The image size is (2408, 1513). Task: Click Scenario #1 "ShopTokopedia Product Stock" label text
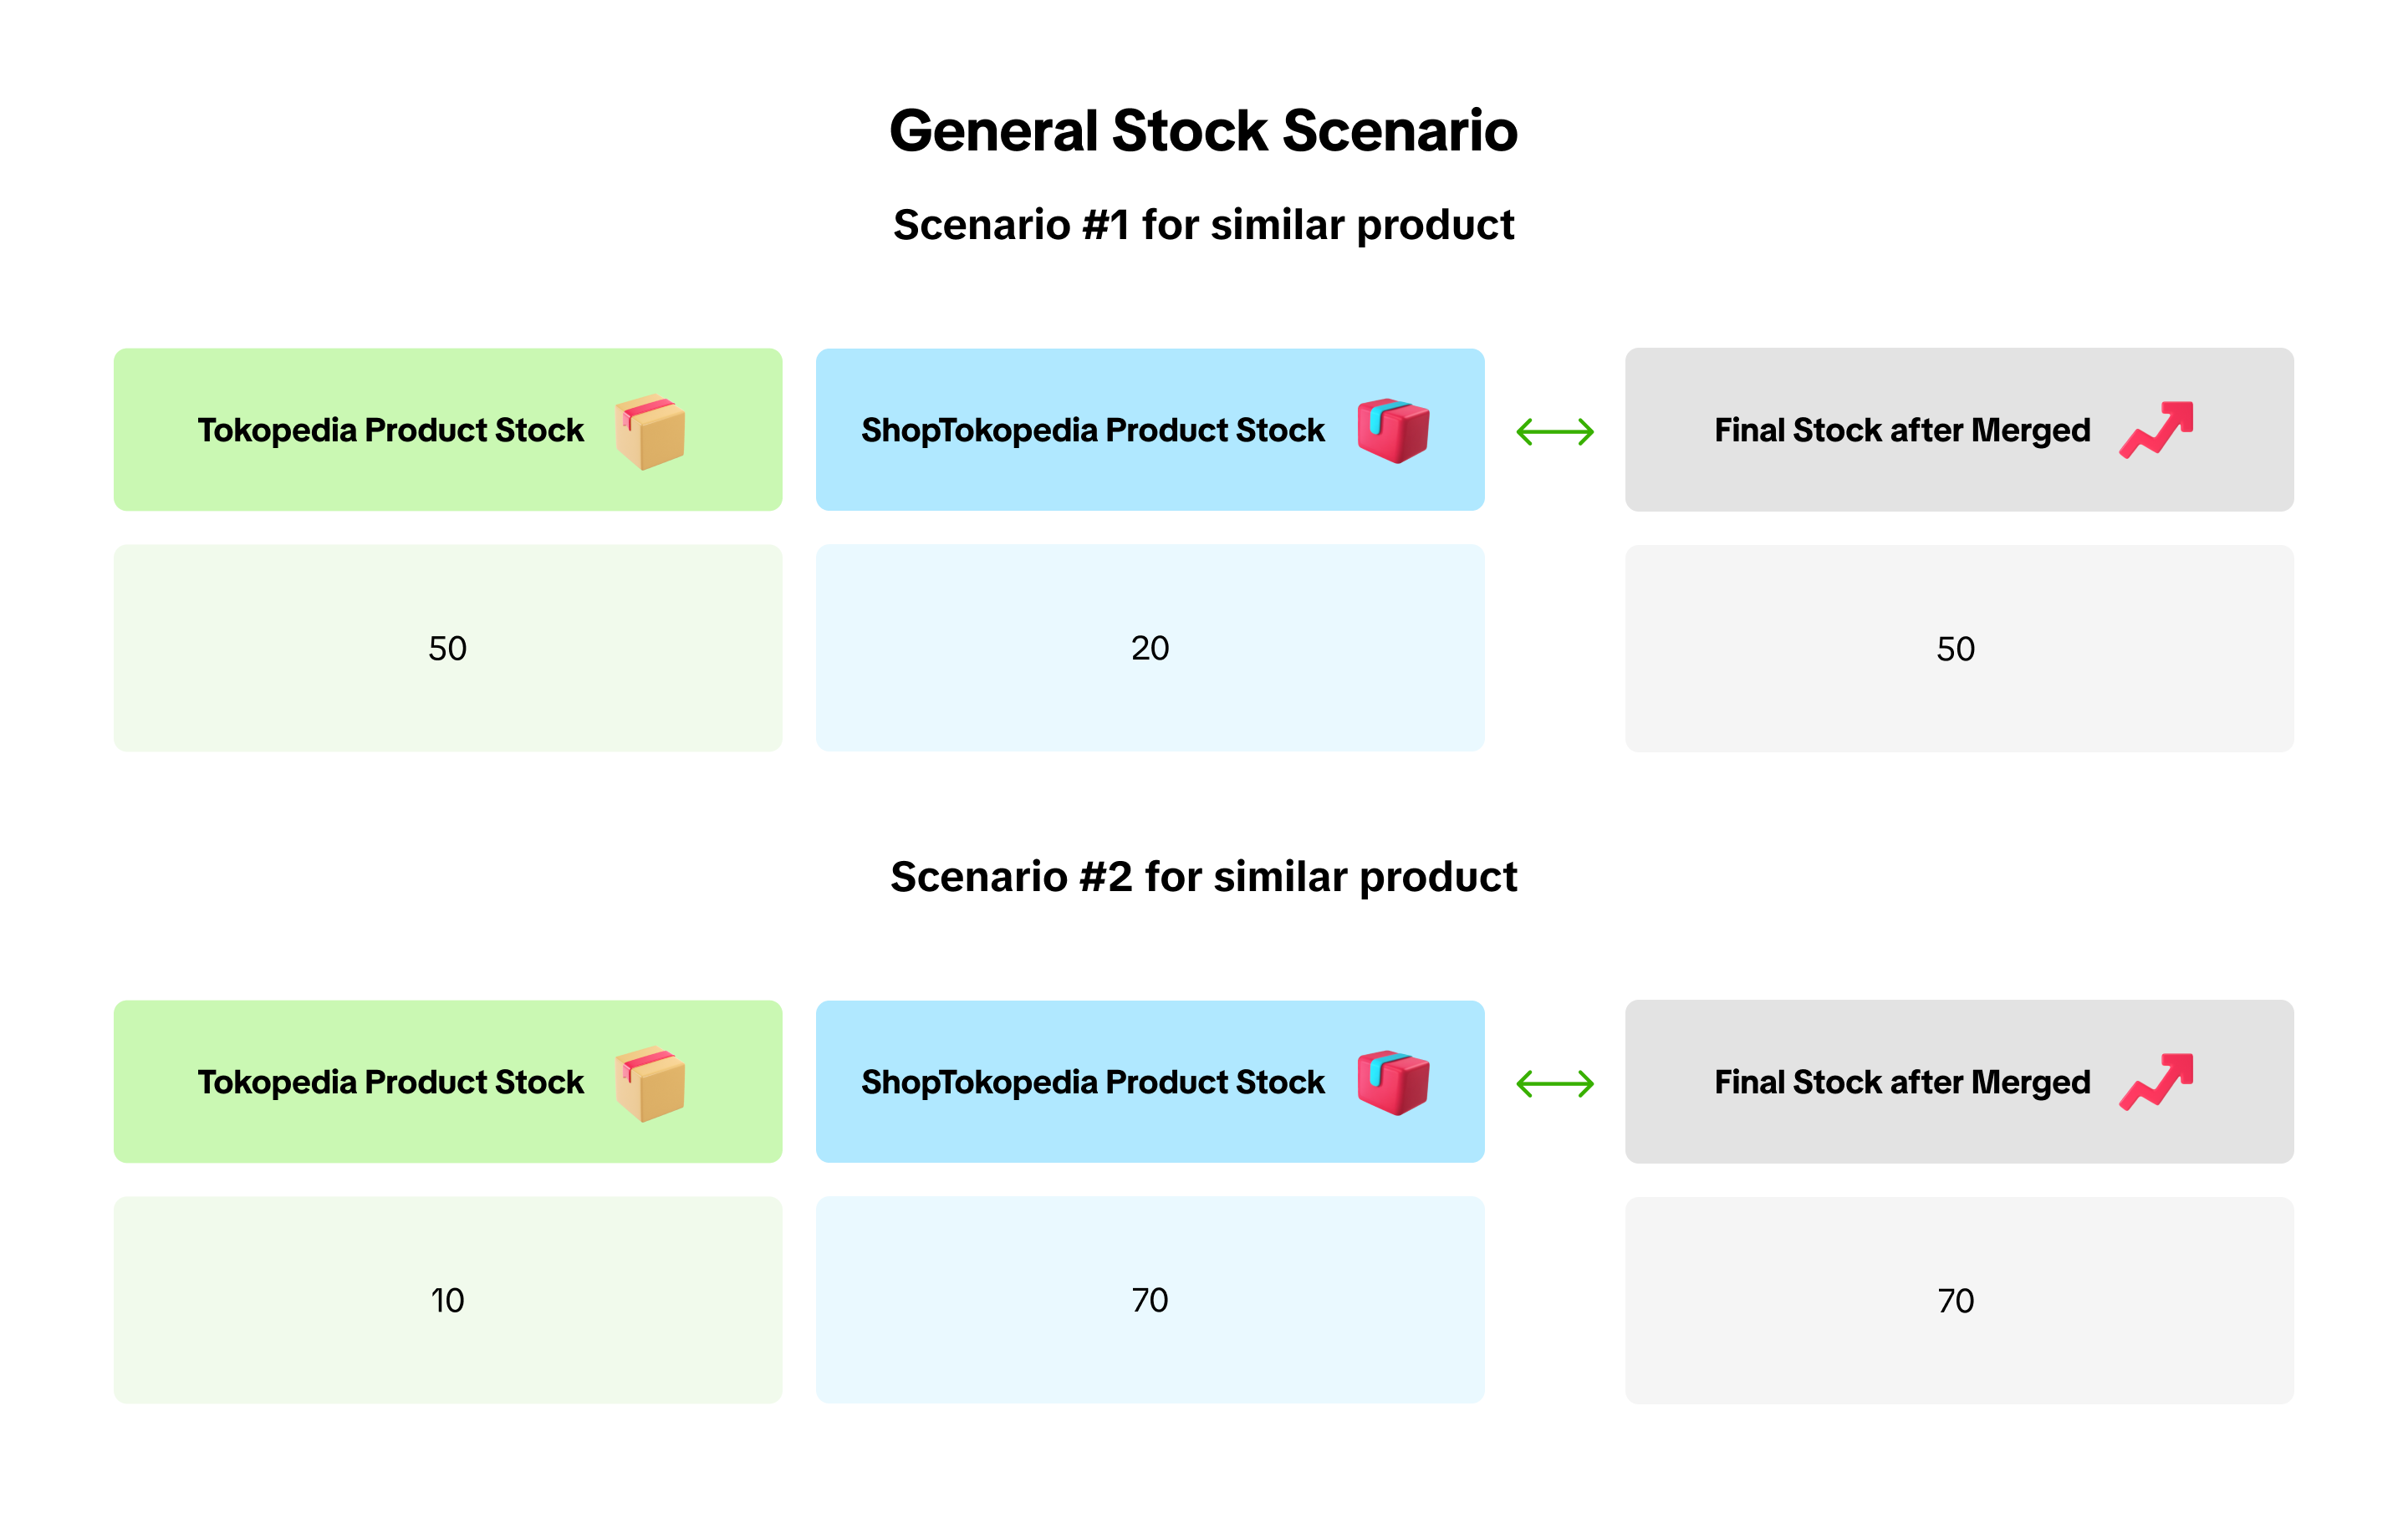[x=1092, y=430]
